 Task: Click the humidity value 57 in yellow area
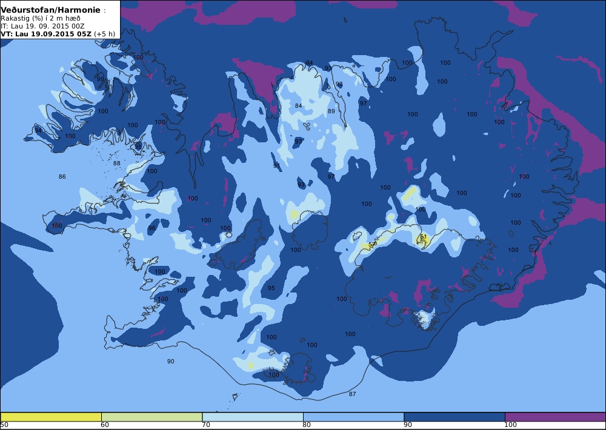(x=372, y=245)
